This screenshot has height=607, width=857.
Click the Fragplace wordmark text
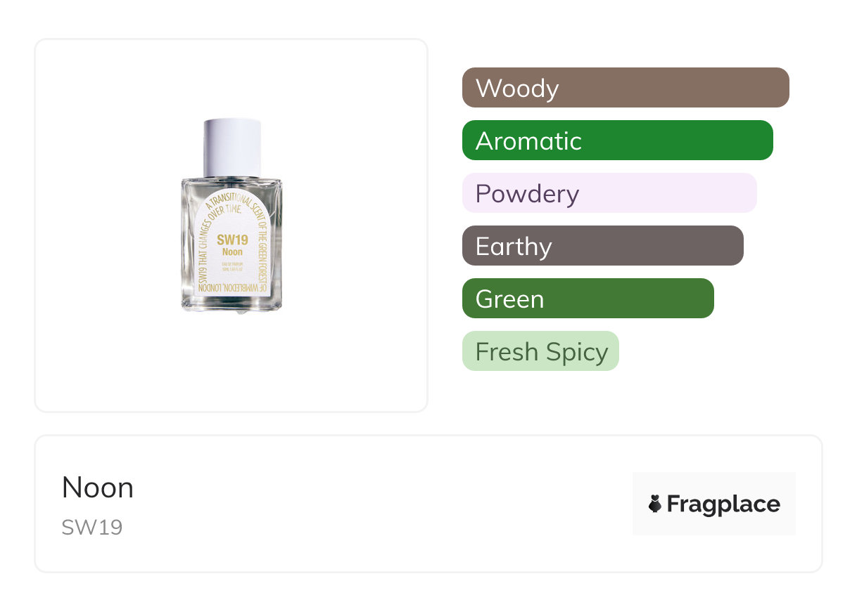[723, 504]
